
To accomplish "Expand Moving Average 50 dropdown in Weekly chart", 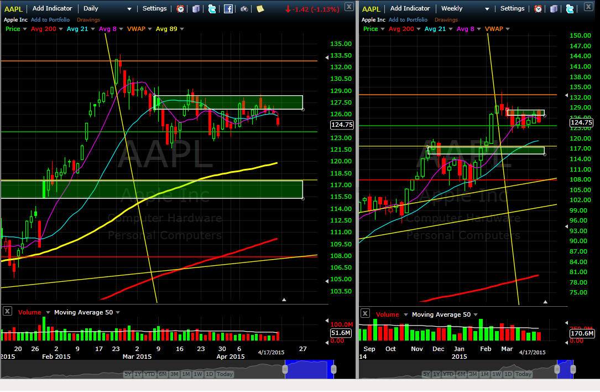I will pyautogui.click(x=476, y=315).
